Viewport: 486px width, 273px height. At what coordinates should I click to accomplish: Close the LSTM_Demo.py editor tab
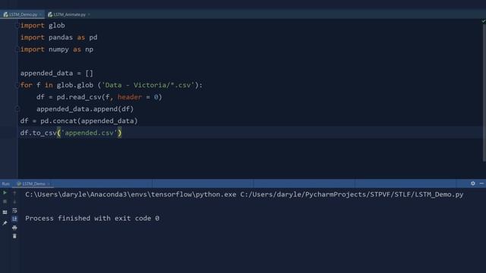point(40,14)
